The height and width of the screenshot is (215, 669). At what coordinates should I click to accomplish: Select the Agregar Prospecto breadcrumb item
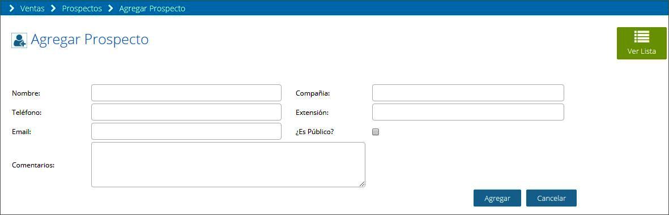(152, 8)
